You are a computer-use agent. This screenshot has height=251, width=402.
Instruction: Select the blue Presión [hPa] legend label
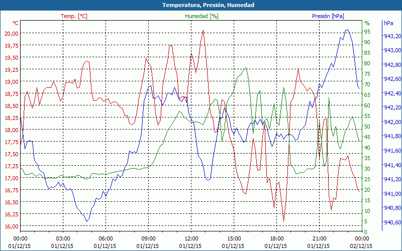tap(328, 16)
